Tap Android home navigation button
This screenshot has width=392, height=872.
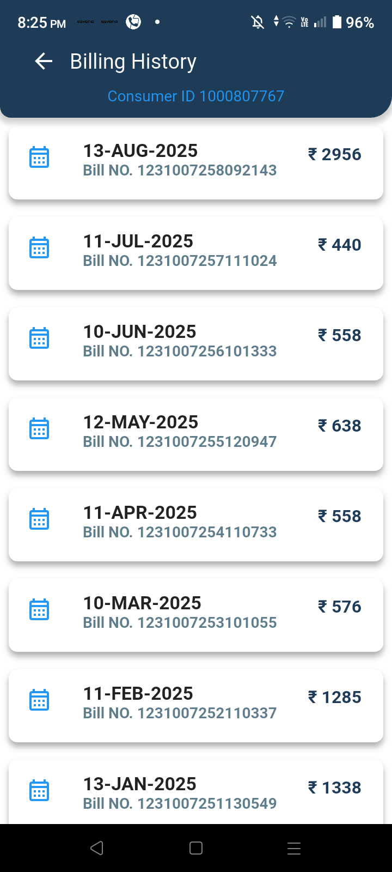(196, 848)
